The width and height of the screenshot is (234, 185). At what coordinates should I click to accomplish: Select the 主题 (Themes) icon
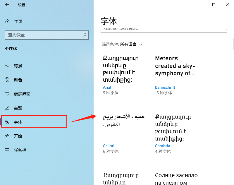pyautogui.click(x=7, y=108)
